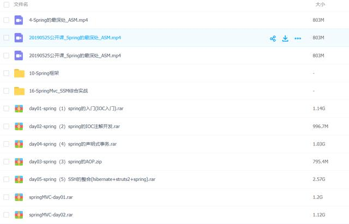Screen dimensions: 349x224
Task: Tick the checkbox for day02-spring rar
Action: tap(7, 126)
